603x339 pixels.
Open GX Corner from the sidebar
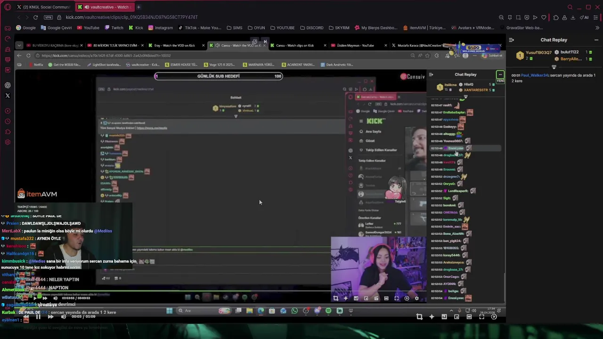point(8,28)
